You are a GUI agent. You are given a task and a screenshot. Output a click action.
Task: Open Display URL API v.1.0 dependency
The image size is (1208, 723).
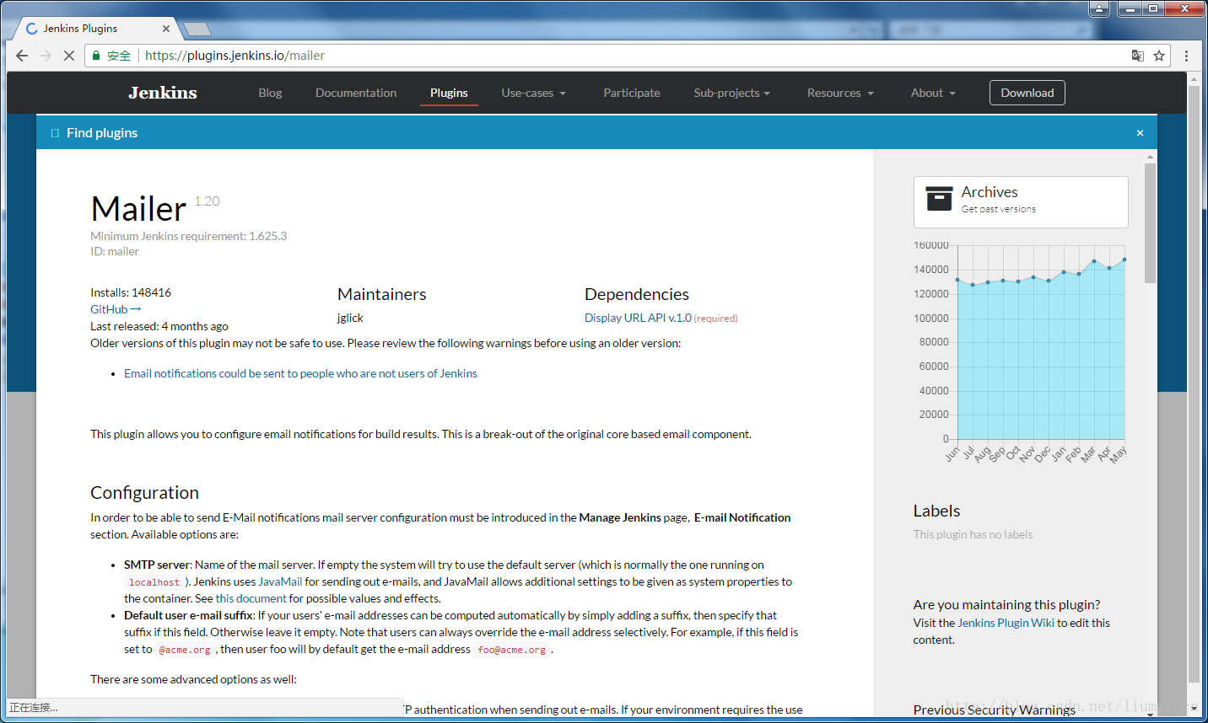[x=638, y=318]
